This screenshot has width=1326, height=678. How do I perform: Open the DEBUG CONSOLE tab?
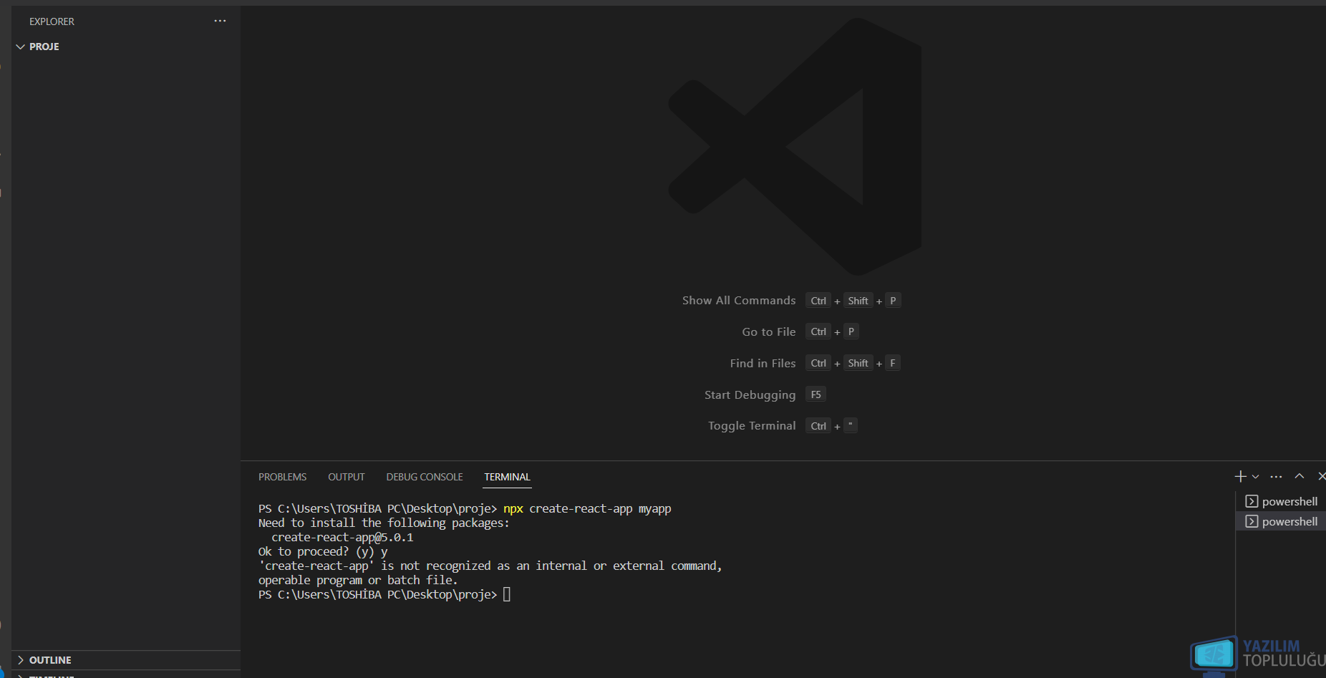point(425,477)
